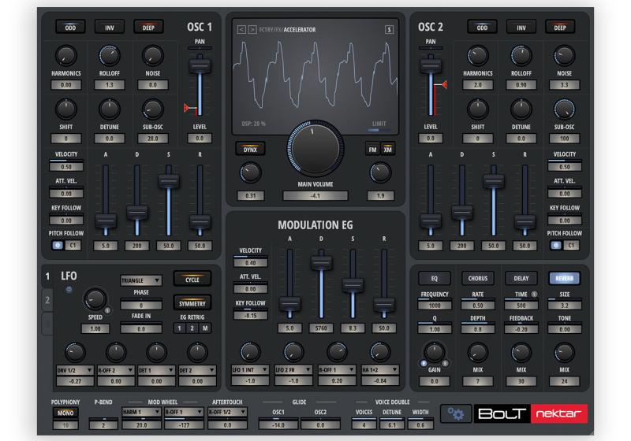Load the previous preset with left arrow
The width and height of the screenshot is (631, 441).
[241, 30]
